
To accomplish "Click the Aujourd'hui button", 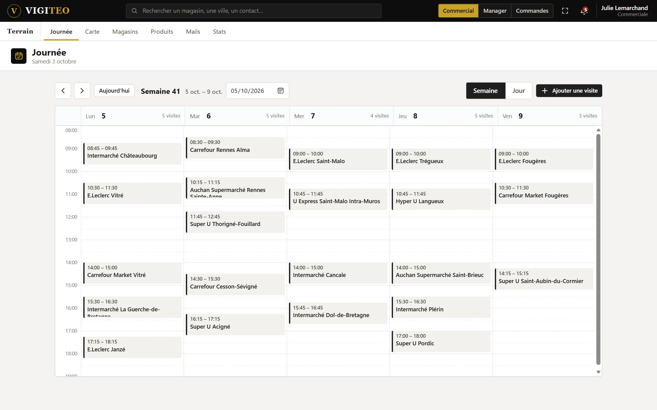I will click(114, 91).
